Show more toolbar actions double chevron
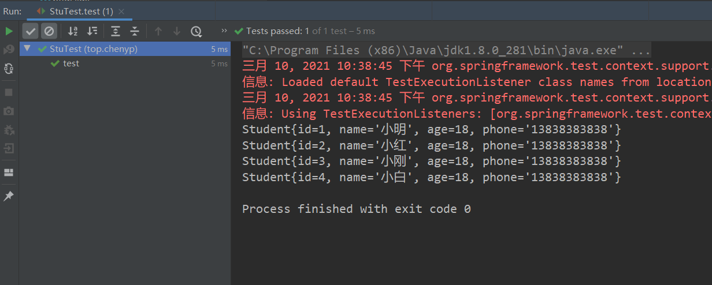 225,31
